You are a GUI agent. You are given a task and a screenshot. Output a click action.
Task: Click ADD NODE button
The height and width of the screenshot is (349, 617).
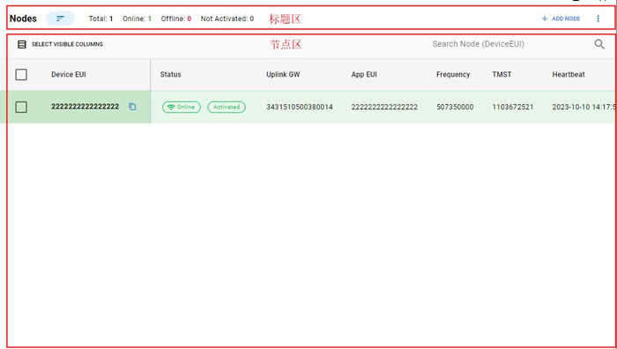[561, 19]
